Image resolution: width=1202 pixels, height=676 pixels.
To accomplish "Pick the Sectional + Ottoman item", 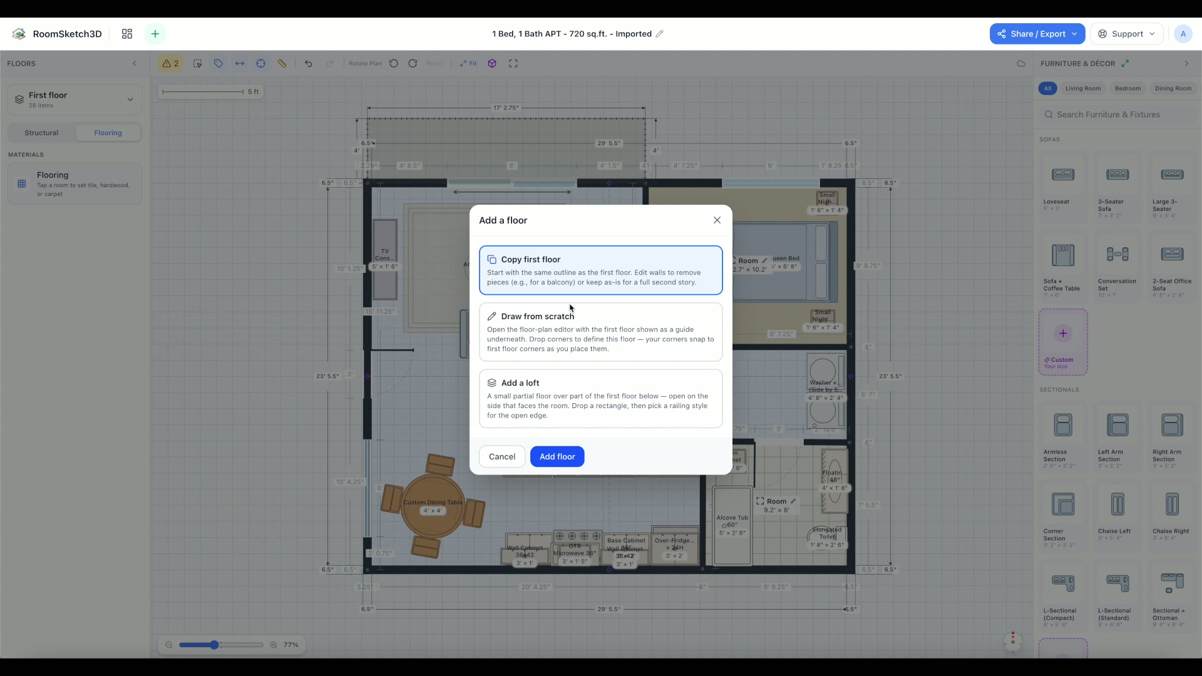I will pyautogui.click(x=1172, y=596).
